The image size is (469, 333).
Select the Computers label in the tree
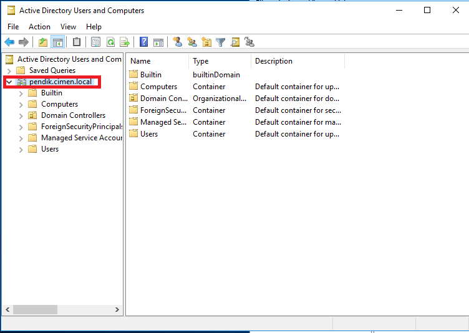tap(59, 104)
